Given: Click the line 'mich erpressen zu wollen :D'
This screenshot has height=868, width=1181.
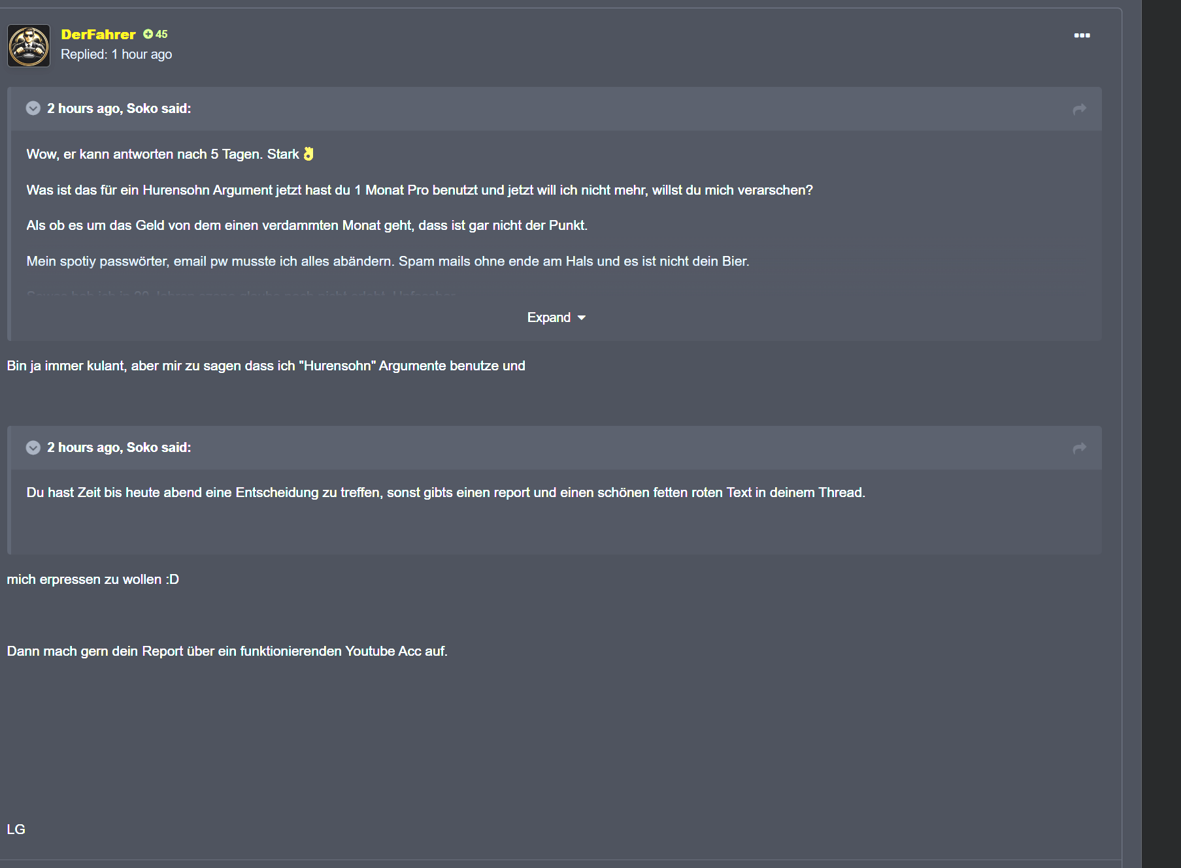Looking at the screenshot, I should [x=93, y=579].
